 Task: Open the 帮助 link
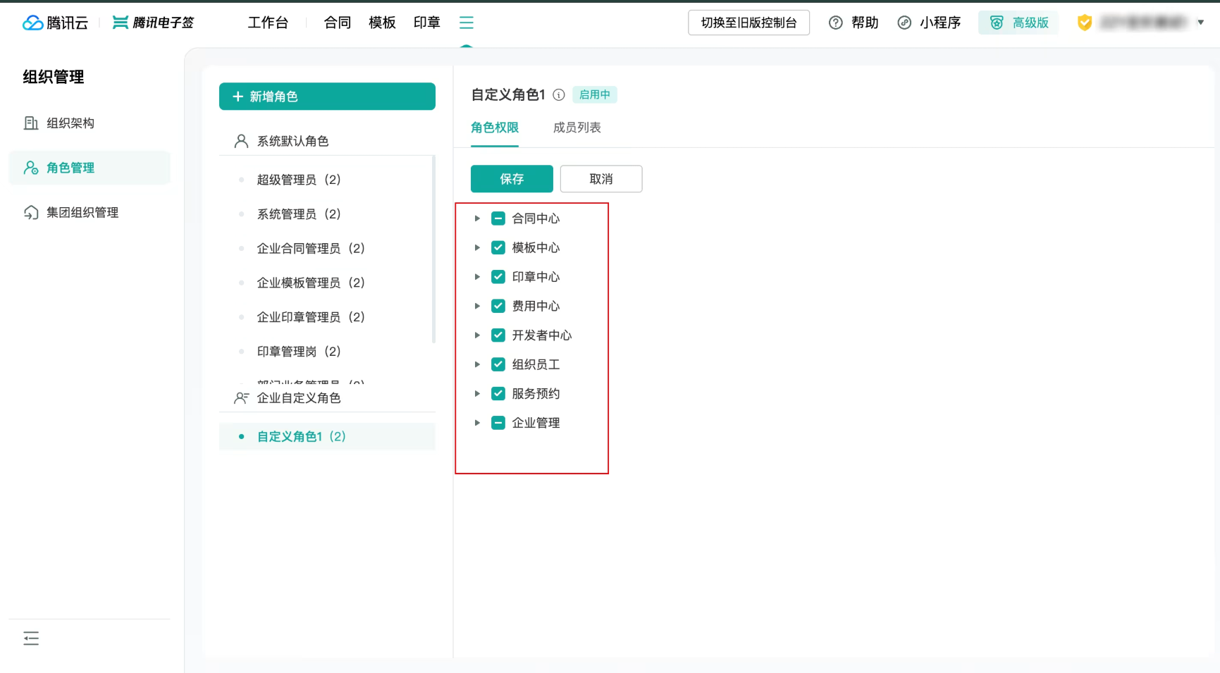865,23
